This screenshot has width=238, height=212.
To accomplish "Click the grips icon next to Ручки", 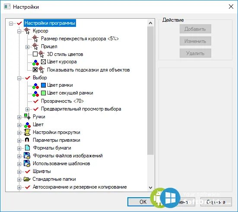I will [27, 117].
